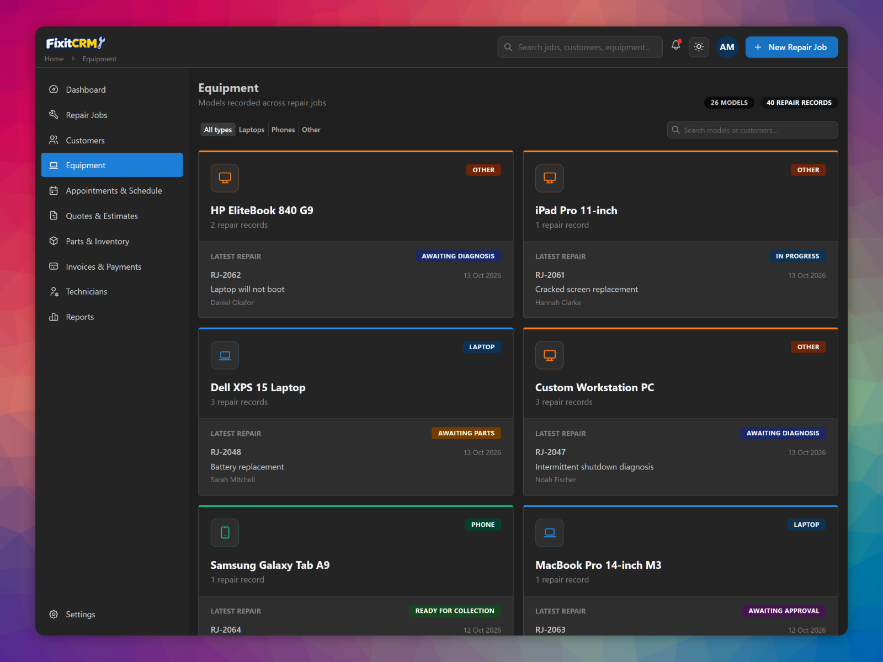This screenshot has width=883, height=662.
Task: Open repair job RJ-2062
Action: pyautogui.click(x=226, y=275)
